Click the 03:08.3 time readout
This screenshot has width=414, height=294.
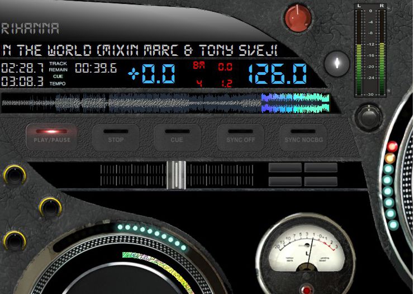(x=22, y=81)
